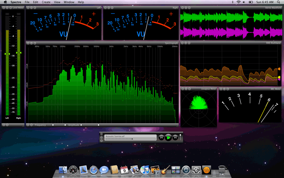This screenshot has width=284, height=178.
Task: Click the Lissajous Meter green plot
Action: click(198, 103)
